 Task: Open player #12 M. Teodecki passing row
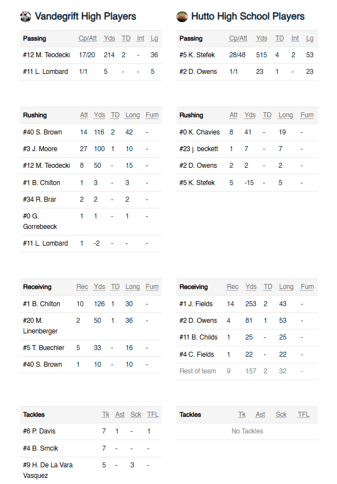(47, 56)
